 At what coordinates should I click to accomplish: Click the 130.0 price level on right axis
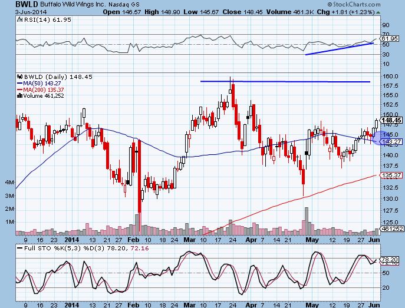[x=390, y=199]
